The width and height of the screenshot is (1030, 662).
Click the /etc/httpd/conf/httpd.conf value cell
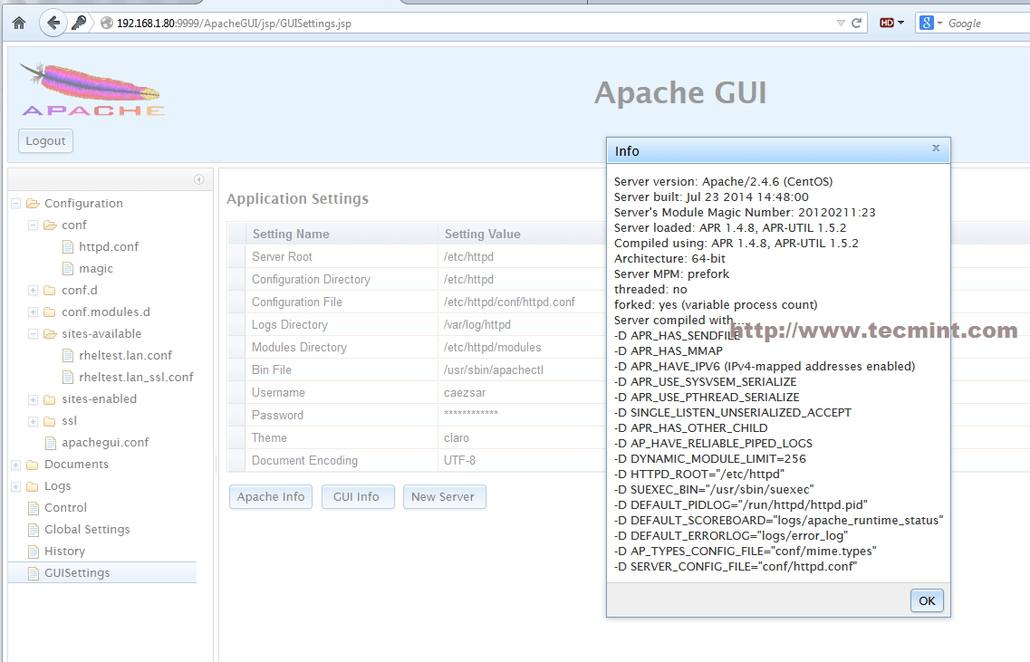[x=522, y=302]
